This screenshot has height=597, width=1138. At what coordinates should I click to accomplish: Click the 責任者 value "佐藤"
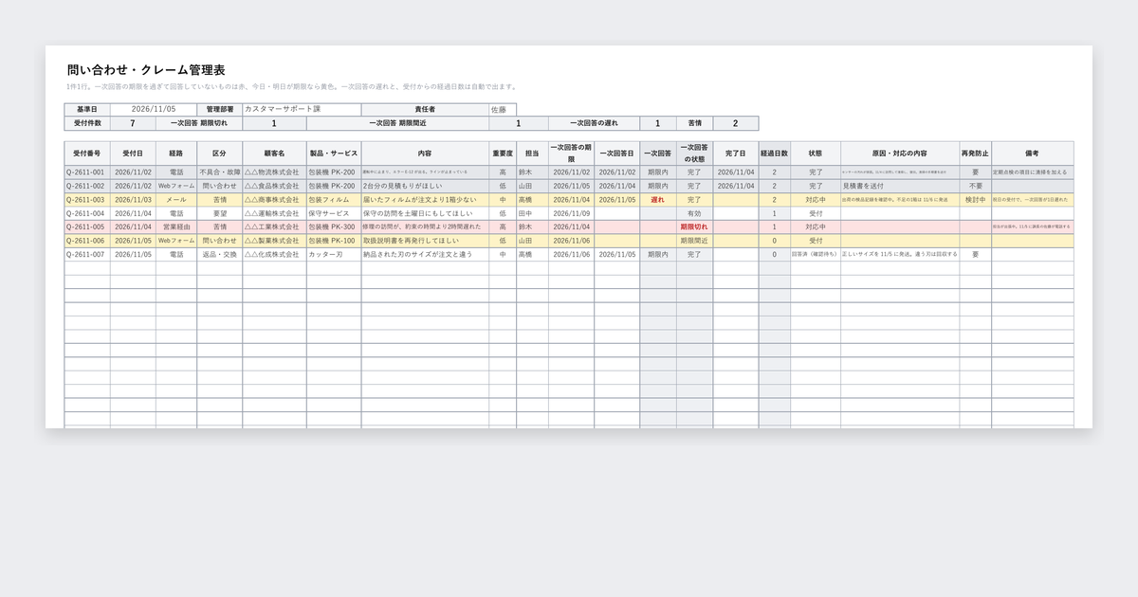[x=504, y=110]
